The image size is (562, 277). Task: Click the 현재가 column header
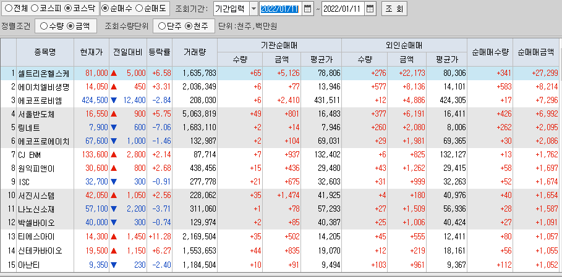pyautogui.click(x=92, y=52)
